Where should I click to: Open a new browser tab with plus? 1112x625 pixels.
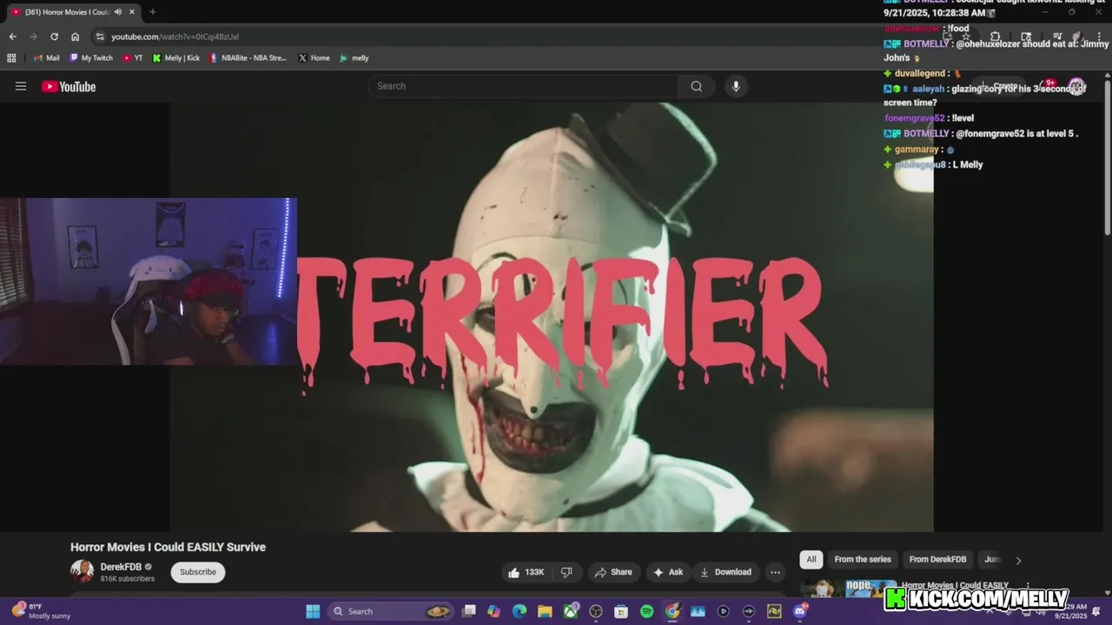tap(153, 12)
